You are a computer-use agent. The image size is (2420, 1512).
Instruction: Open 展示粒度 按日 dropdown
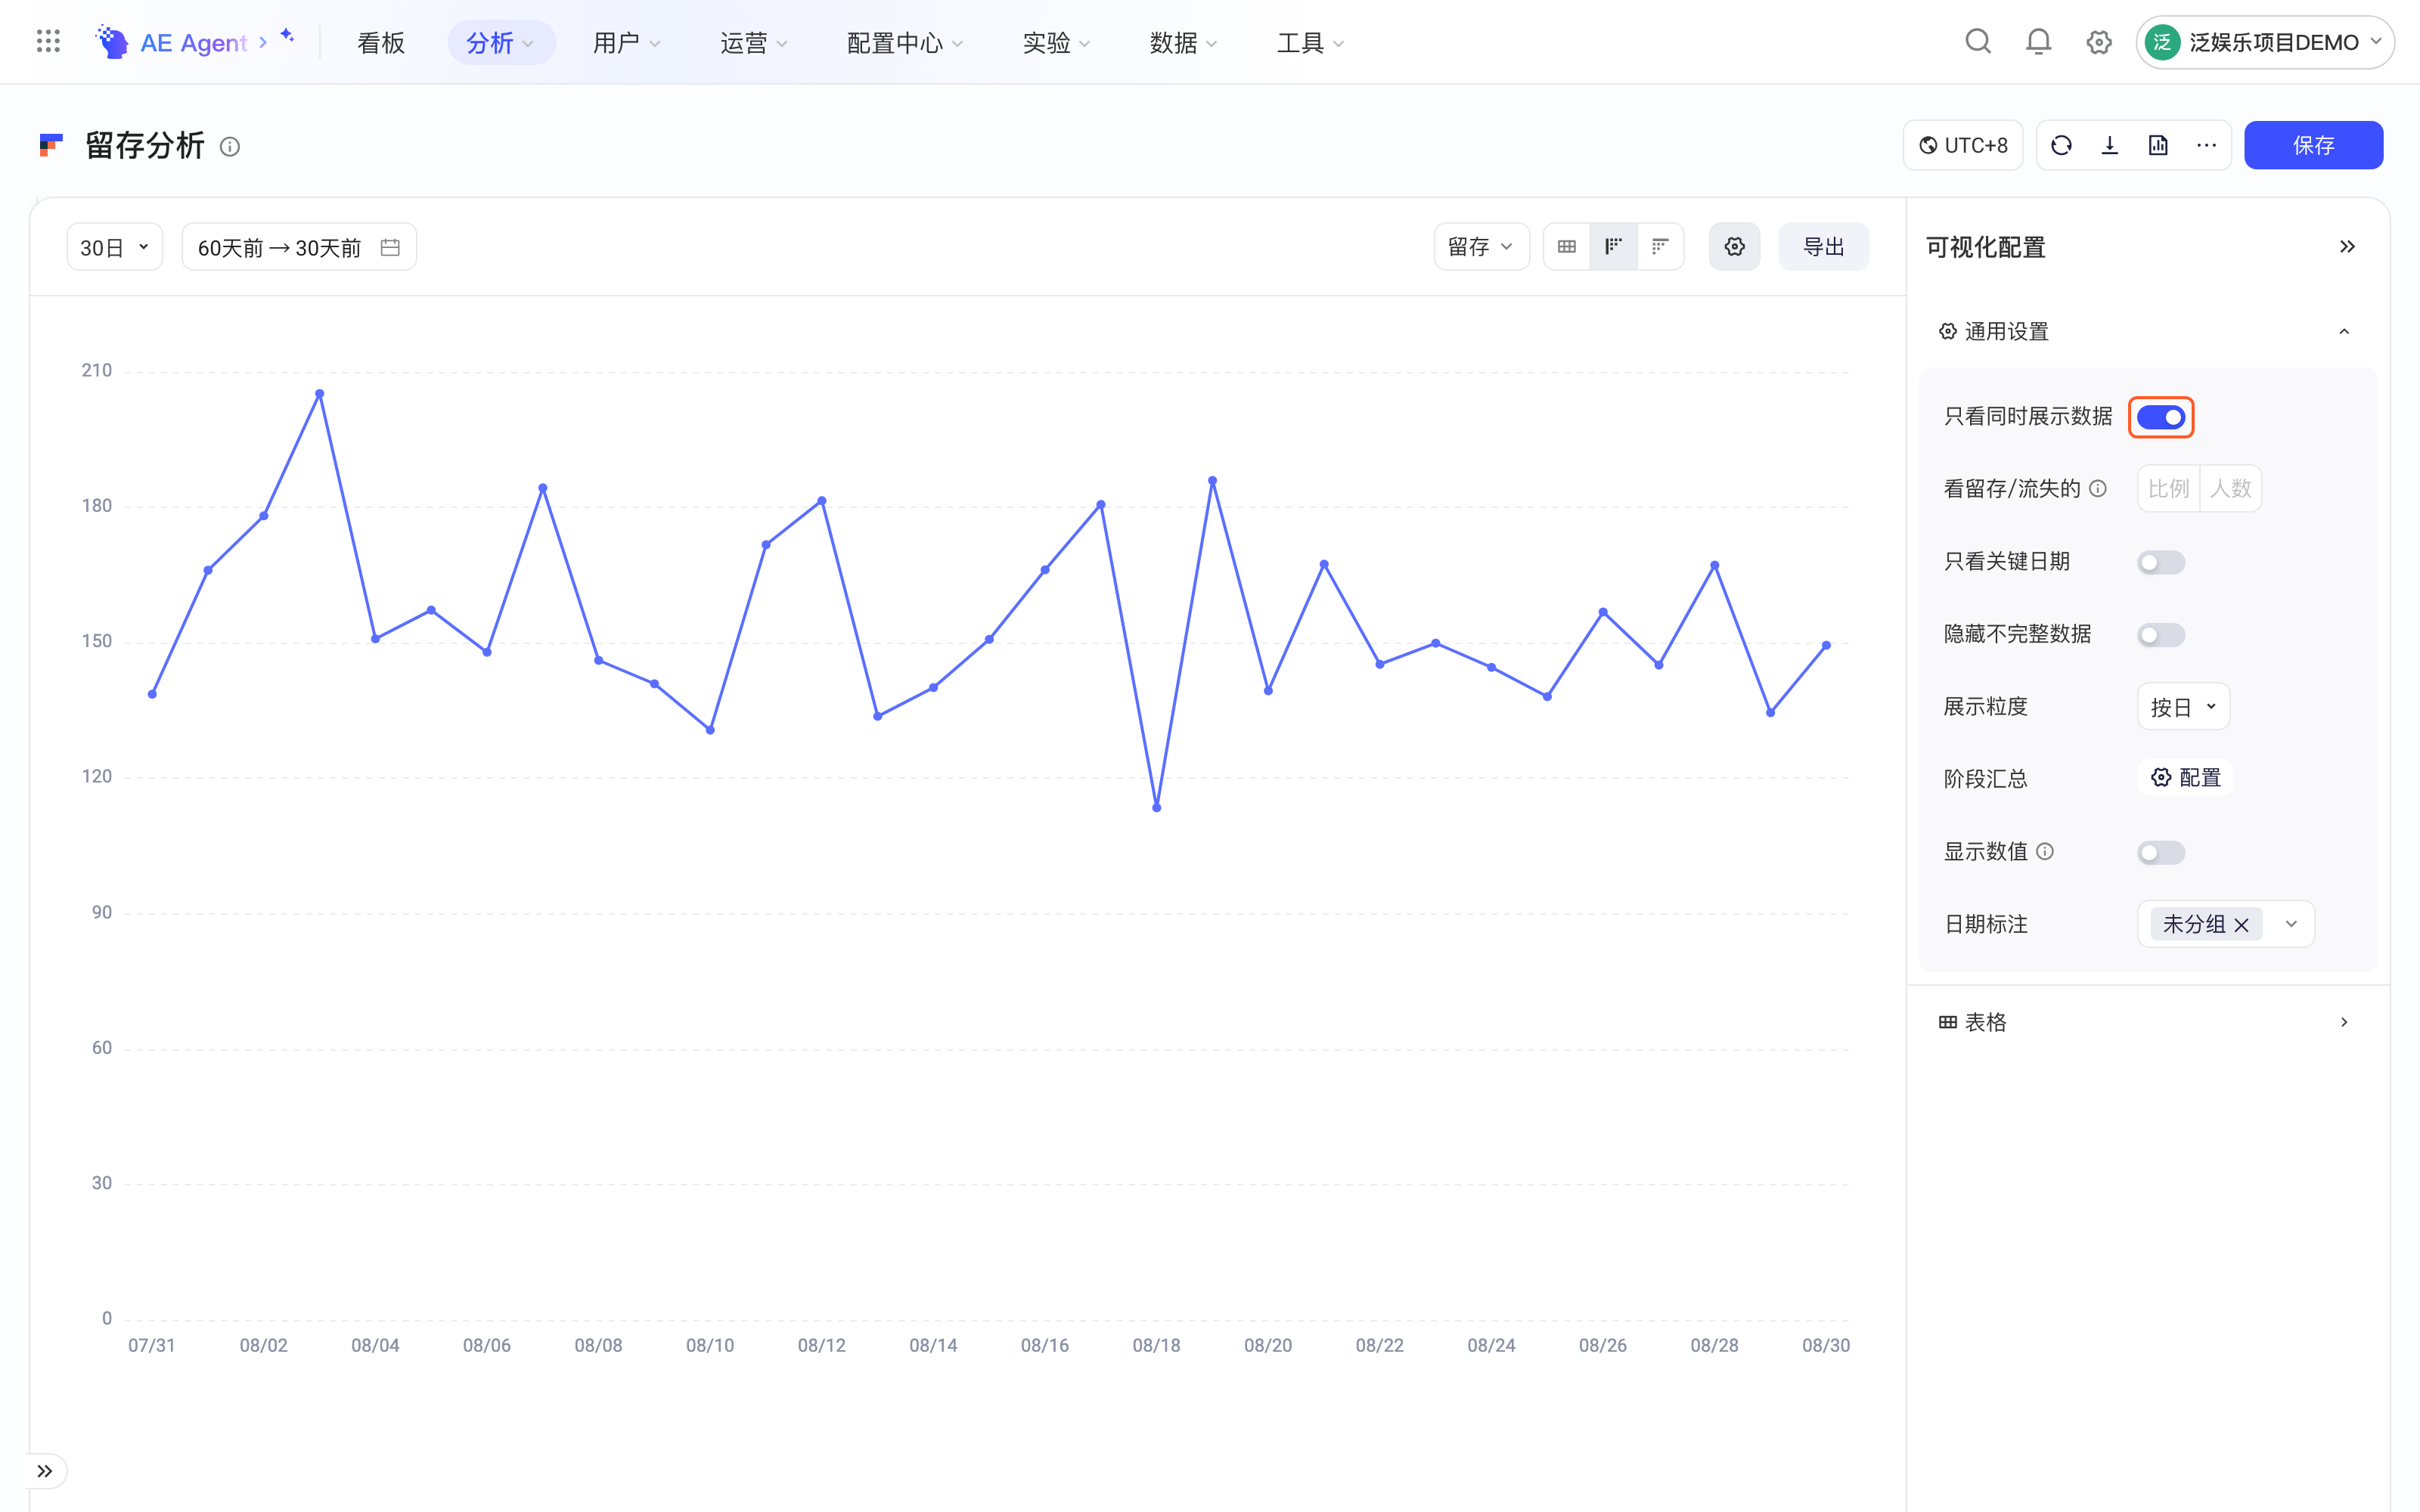2183,707
